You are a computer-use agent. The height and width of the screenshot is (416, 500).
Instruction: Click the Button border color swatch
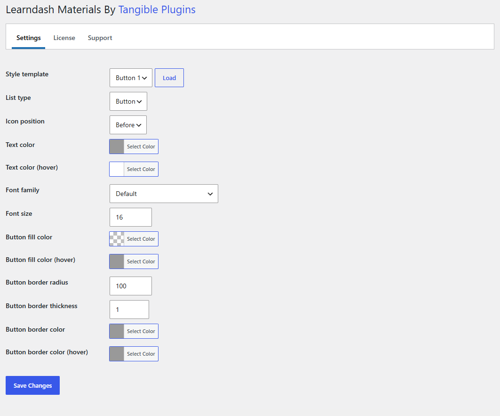click(117, 331)
